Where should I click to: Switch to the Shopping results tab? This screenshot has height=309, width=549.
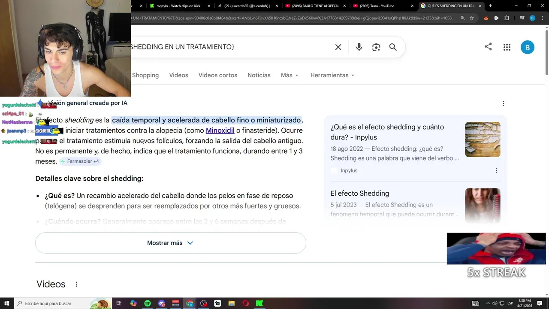click(x=145, y=75)
